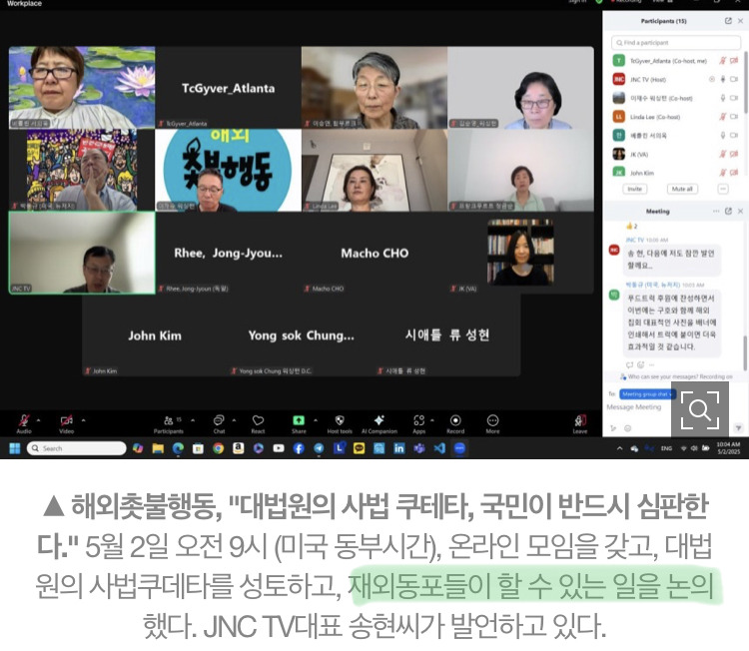This screenshot has width=749, height=651.
Task: Toggle JK (VA) muted microphone icon
Action: pos(723,154)
